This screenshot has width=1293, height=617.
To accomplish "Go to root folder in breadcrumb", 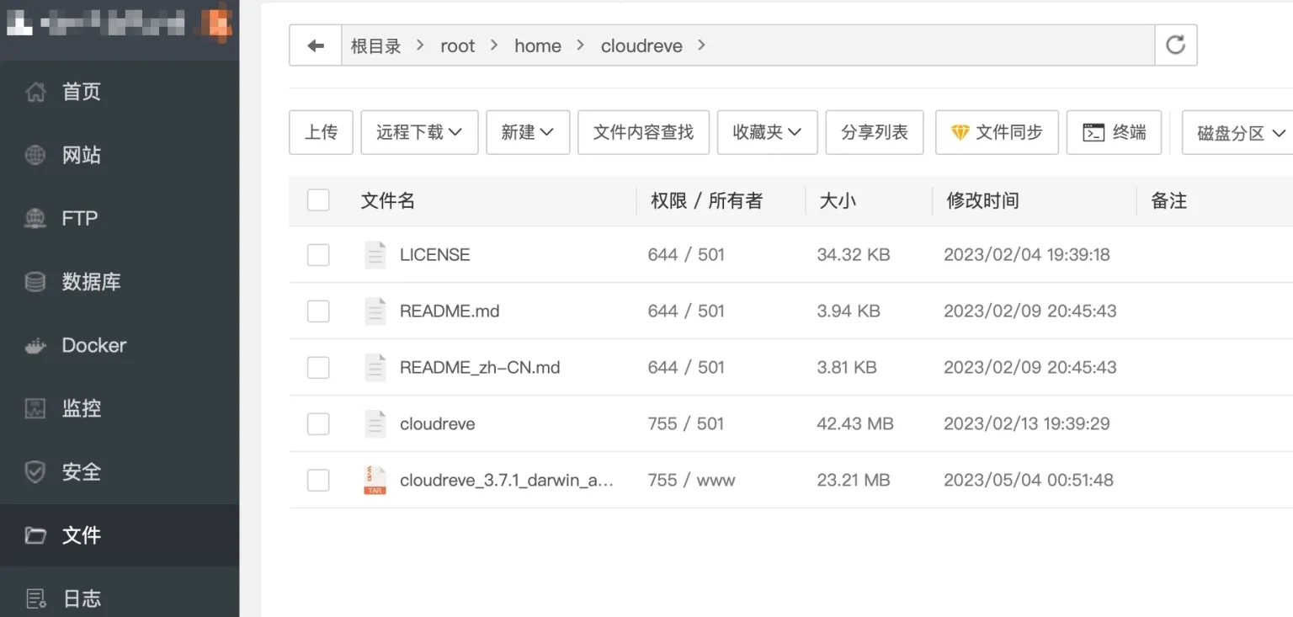I will click(458, 45).
